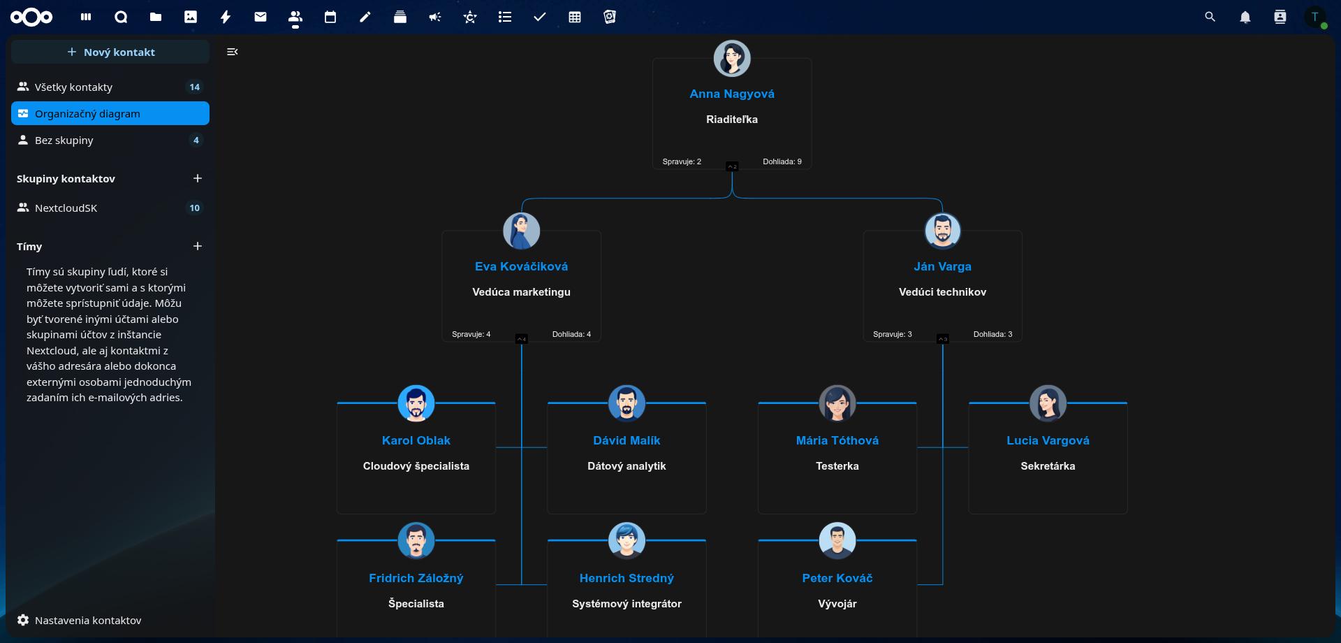Viewport: 1341px width, 643px height.
Task: Click the Nový kontakt button
Action: 110,52
